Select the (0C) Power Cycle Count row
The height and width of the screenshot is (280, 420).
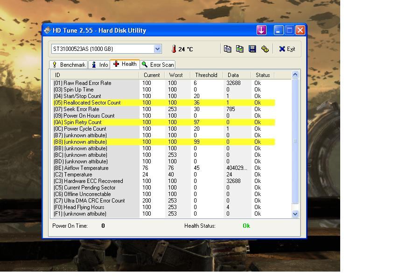[x=163, y=129]
